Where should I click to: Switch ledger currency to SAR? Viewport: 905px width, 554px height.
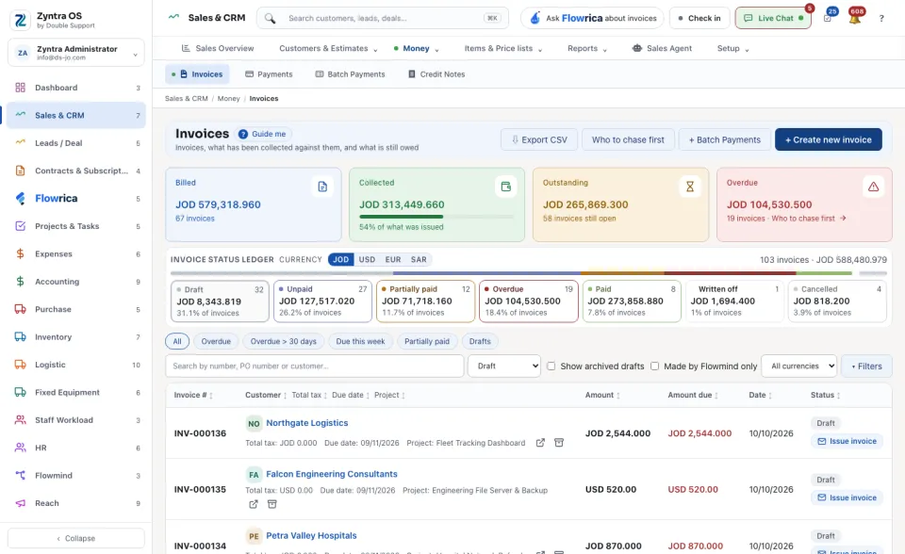[x=419, y=260]
